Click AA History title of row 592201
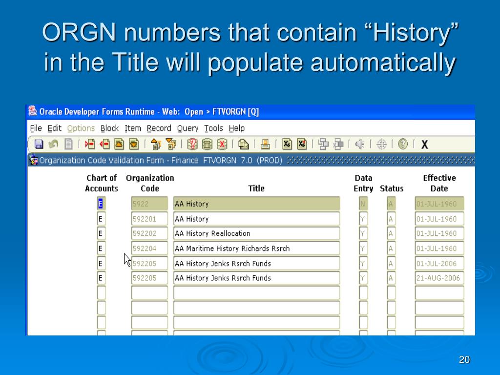Screen dimensions: 500x375 pyautogui.click(x=257, y=219)
